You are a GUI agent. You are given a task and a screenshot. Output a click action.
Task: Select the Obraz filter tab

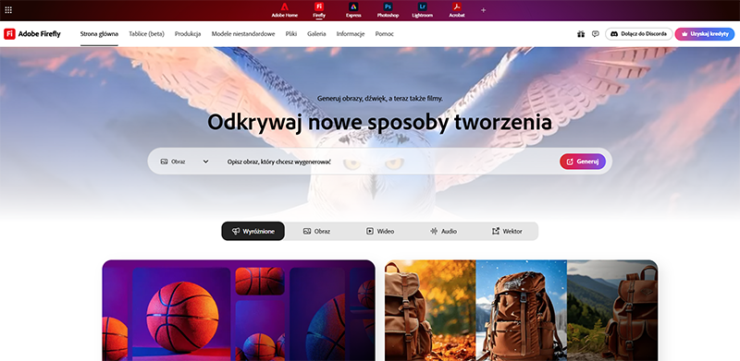point(316,231)
